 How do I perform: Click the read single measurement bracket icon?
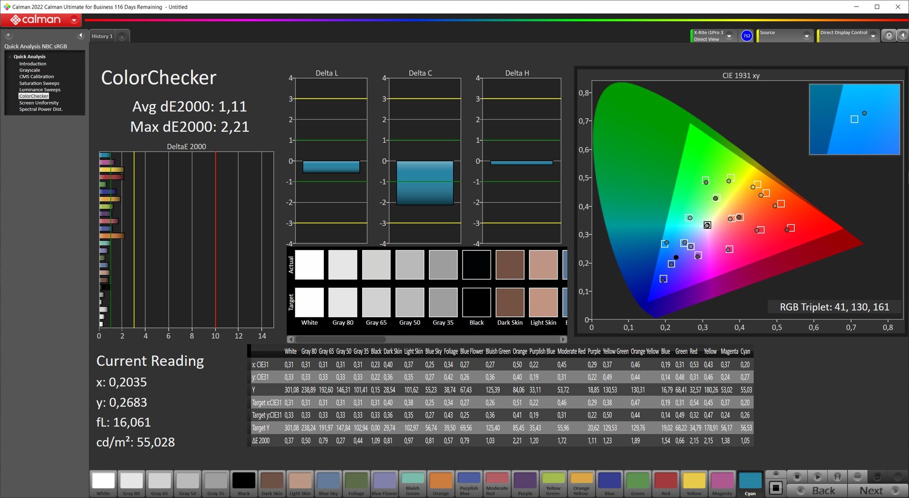pos(838,477)
